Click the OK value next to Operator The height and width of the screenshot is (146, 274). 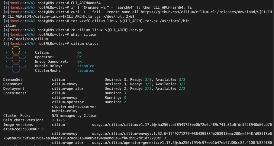[x=79, y=57]
